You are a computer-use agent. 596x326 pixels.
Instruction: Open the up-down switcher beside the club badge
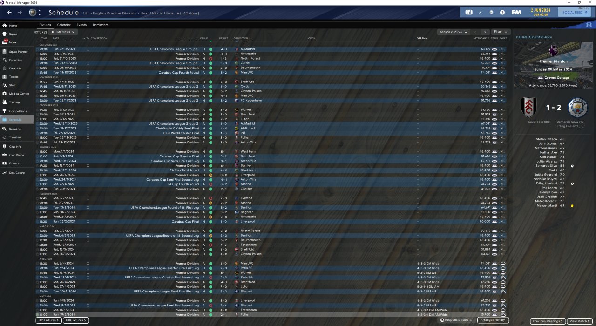pos(40,13)
